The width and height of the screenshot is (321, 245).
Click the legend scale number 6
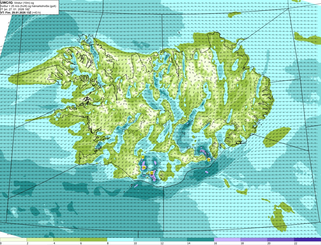[81, 243]
